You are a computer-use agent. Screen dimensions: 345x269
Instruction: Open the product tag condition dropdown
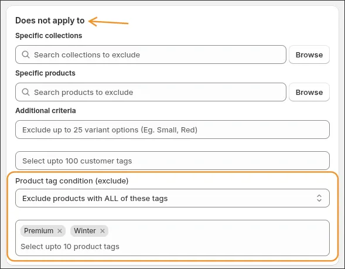[172, 198]
